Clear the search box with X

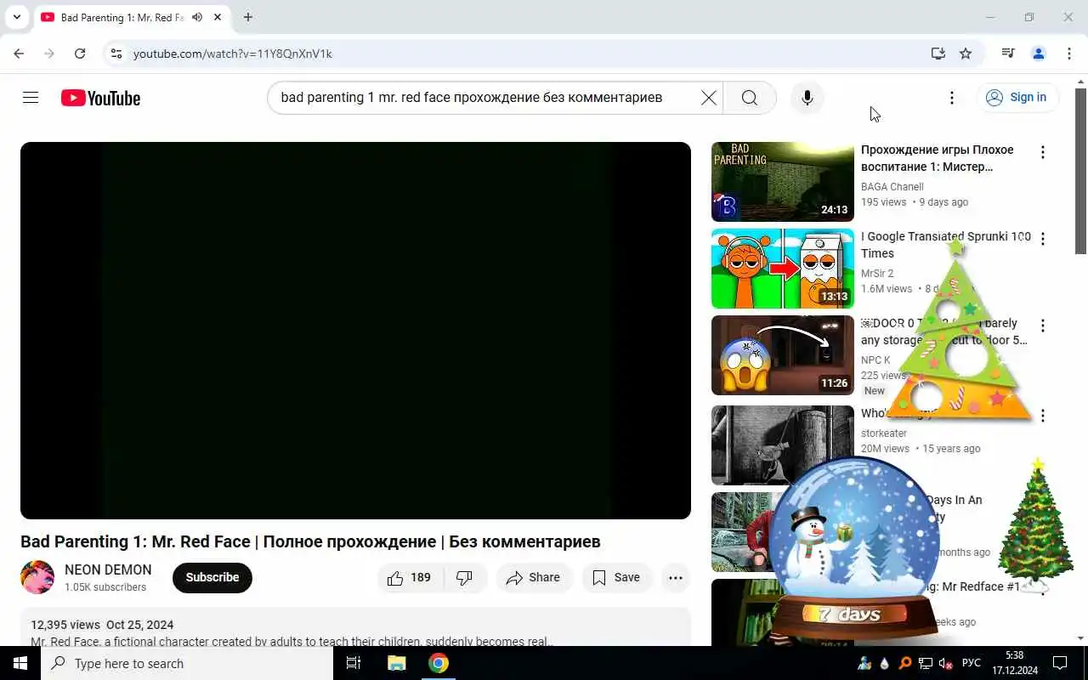(x=708, y=98)
